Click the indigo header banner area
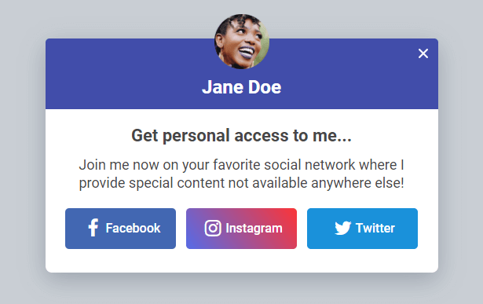 [x=123, y=74]
